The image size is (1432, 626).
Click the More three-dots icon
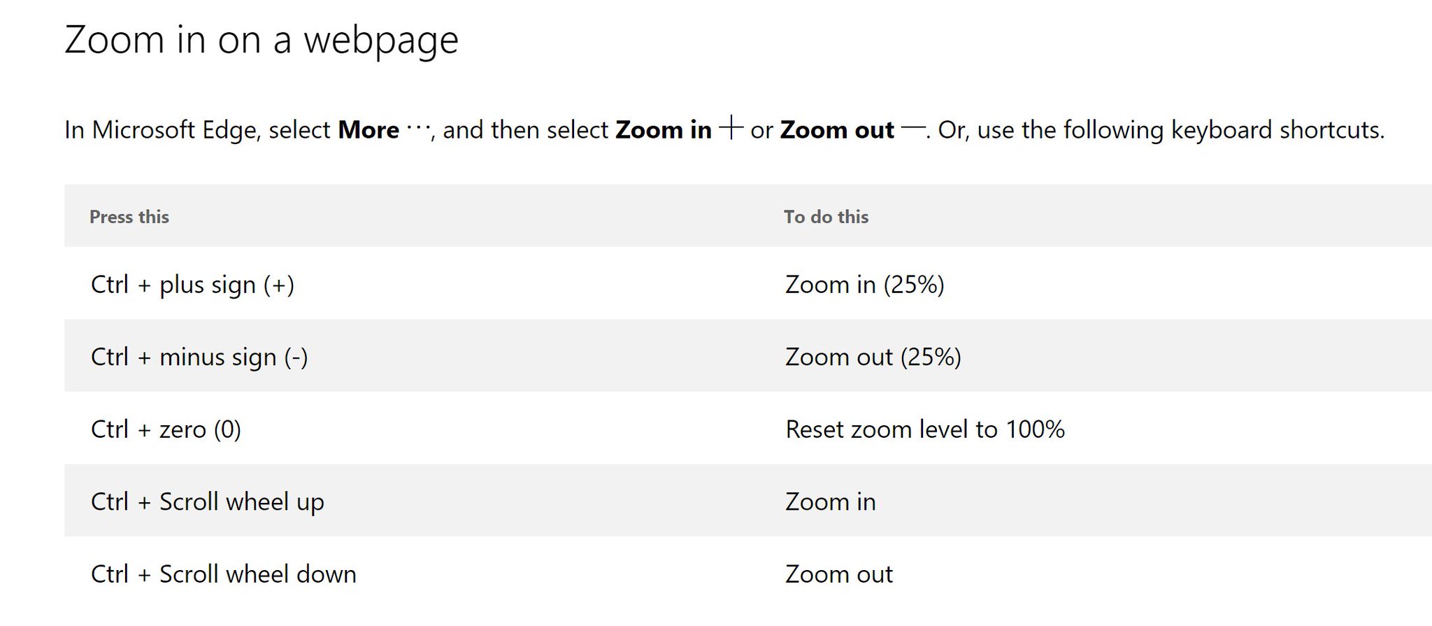(417, 129)
